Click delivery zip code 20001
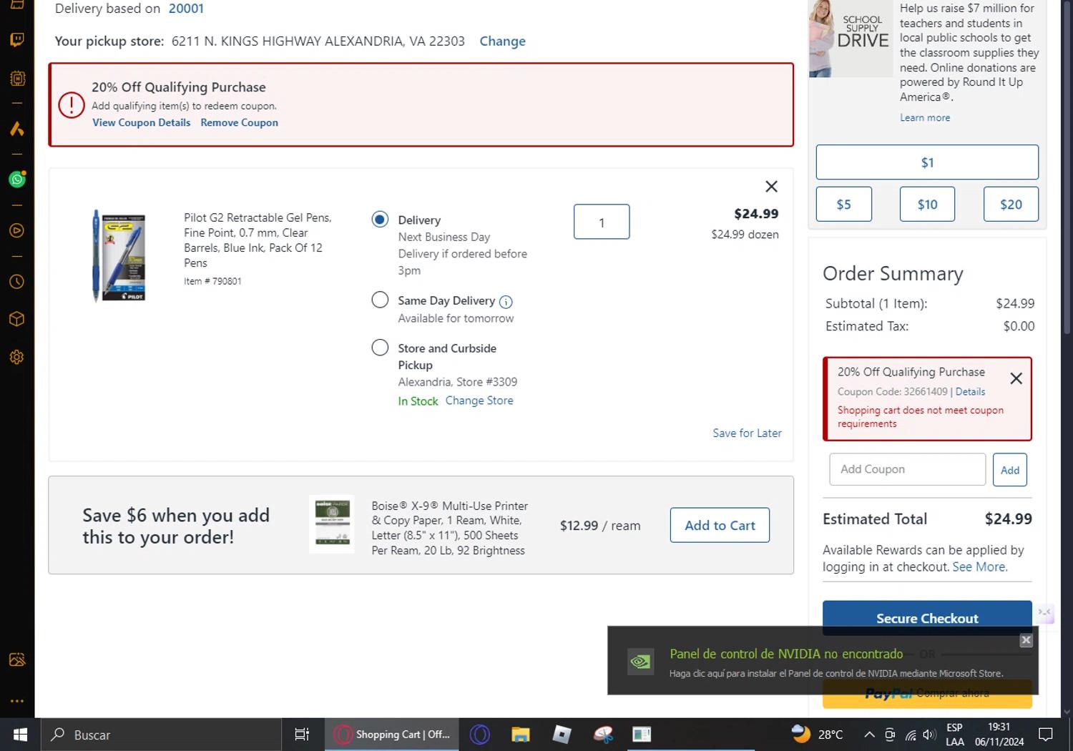 pyautogui.click(x=186, y=9)
